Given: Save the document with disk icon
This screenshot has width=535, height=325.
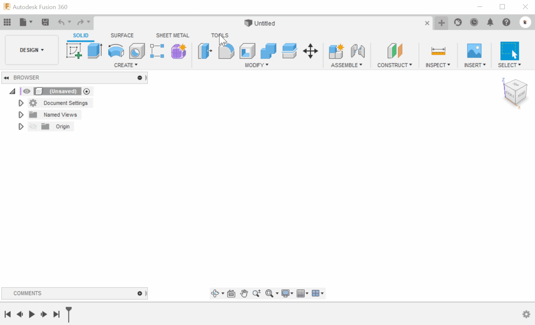Looking at the screenshot, I should [x=45, y=22].
